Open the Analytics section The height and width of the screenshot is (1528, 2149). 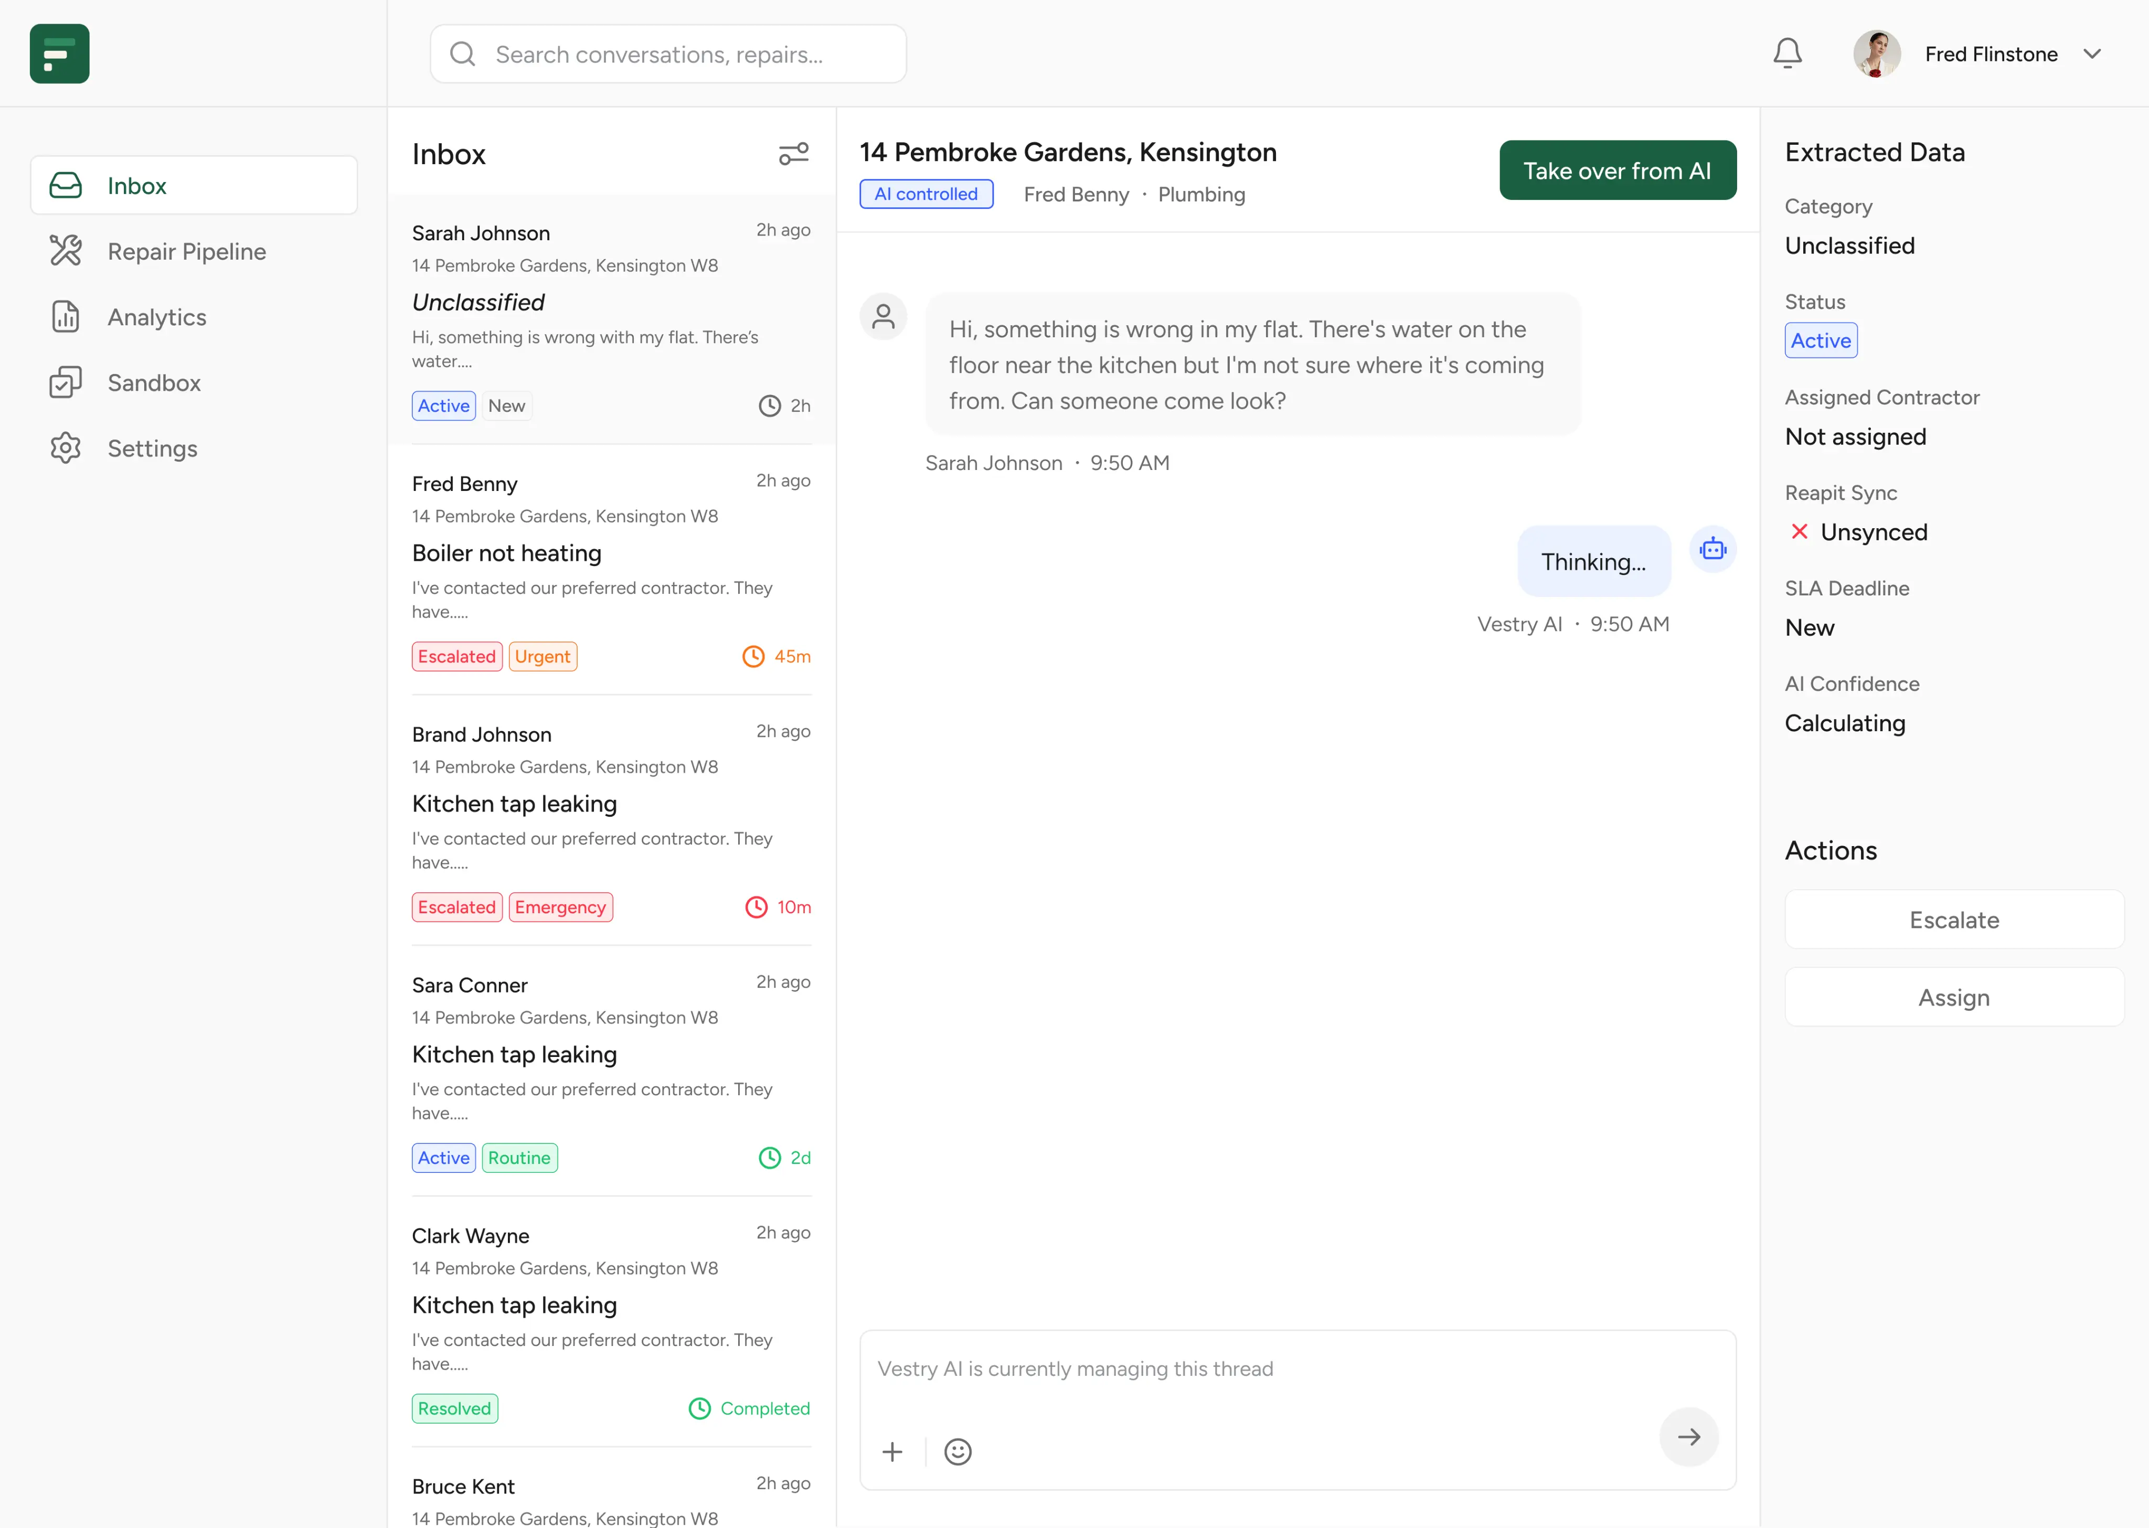point(194,317)
